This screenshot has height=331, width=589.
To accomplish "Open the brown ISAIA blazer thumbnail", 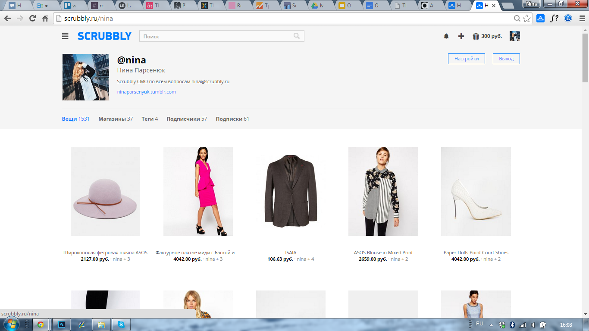I will (291, 191).
